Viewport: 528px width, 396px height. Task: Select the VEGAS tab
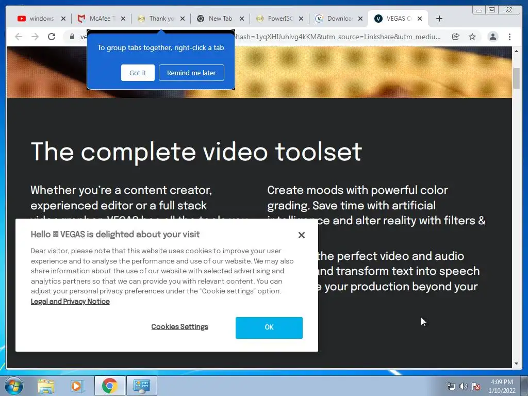click(393, 19)
